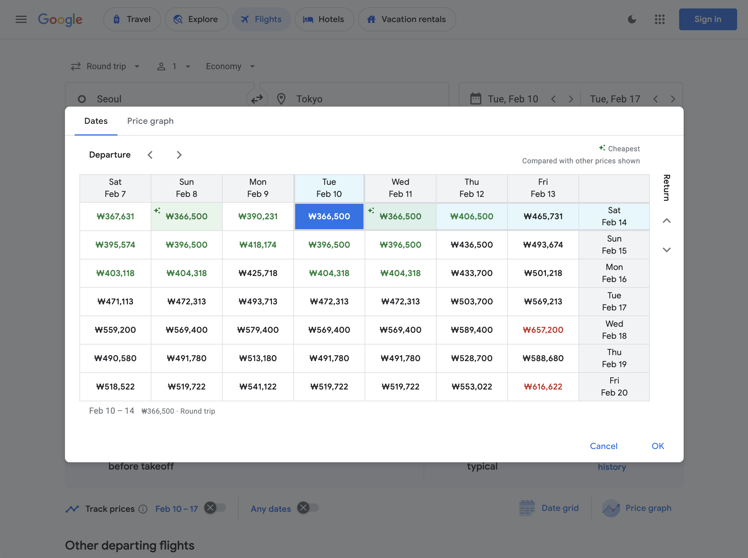Screen dimensions: 748x558
Task: Toggle price tracking for Feb 10 – 17
Action: [x=217, y=508]
